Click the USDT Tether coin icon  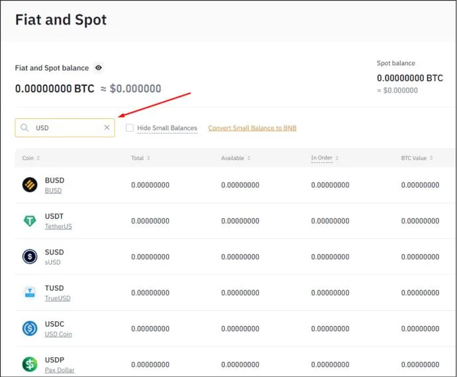[30, 221]
